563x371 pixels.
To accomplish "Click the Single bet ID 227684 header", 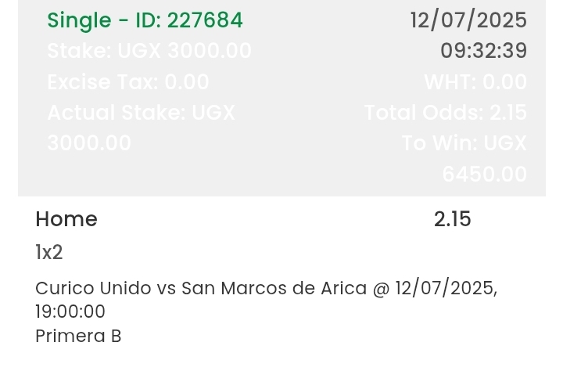I will pyautogui.click(x=145, y=20).
